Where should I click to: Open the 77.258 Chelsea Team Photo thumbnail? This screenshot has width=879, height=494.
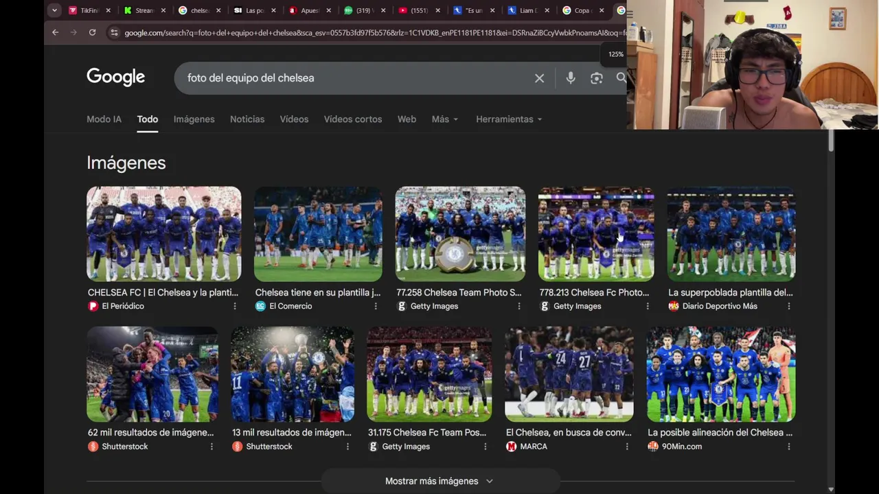pos(460,234)
